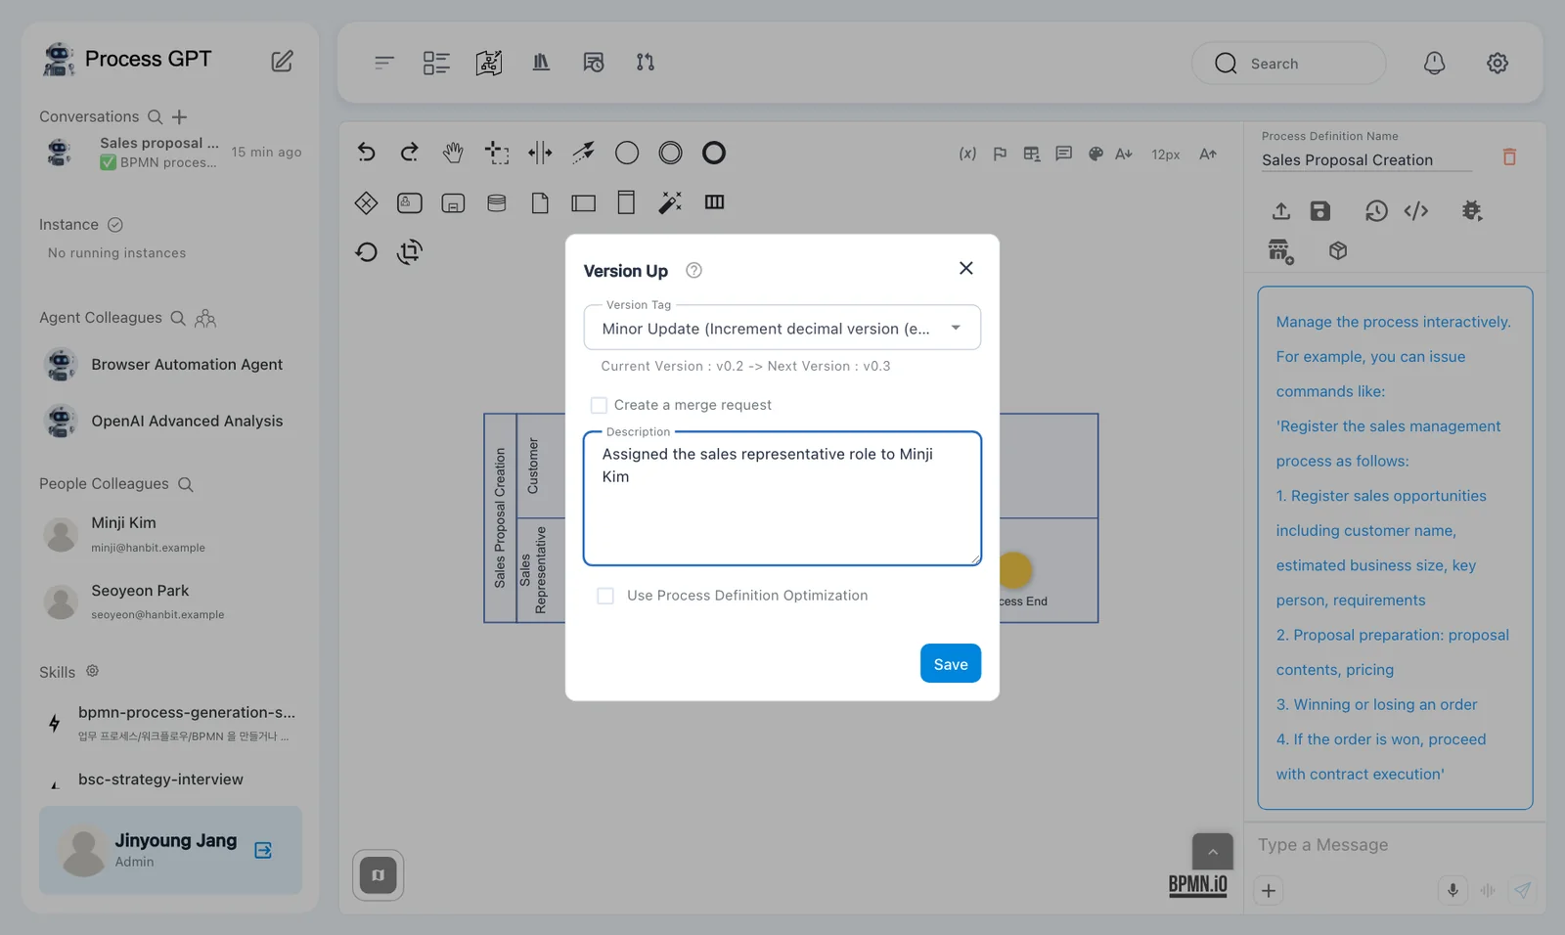Create a start event circle
Image resolution: width=1565 pixels, height=935 pixels.
pos(627,153)
